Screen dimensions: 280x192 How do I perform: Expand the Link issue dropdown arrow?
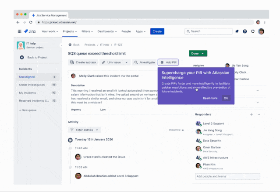click(127, 62)
